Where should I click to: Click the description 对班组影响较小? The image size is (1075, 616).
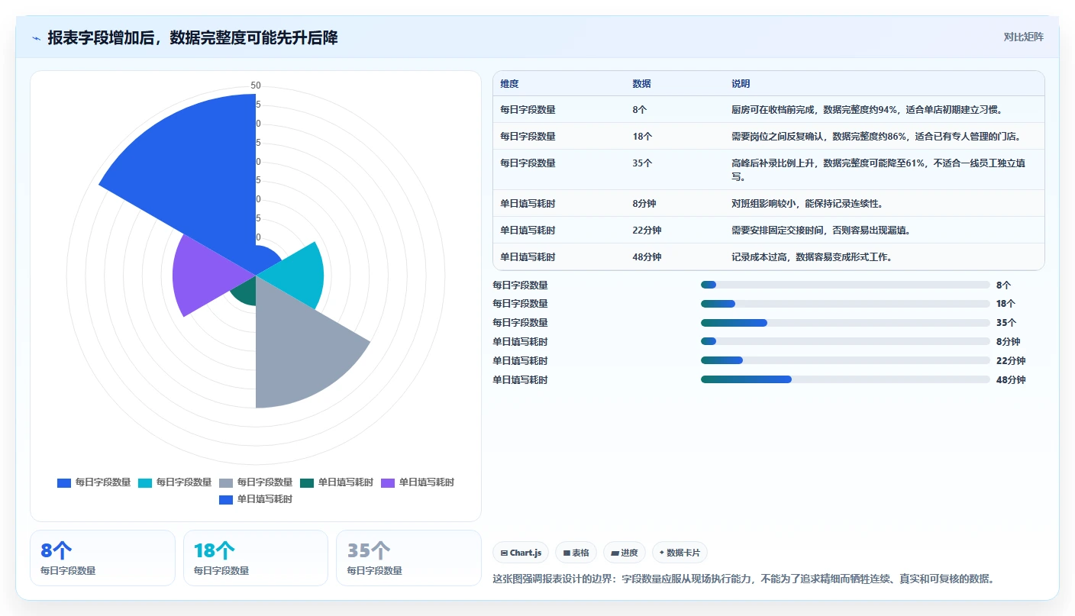[x=807, y=204]
